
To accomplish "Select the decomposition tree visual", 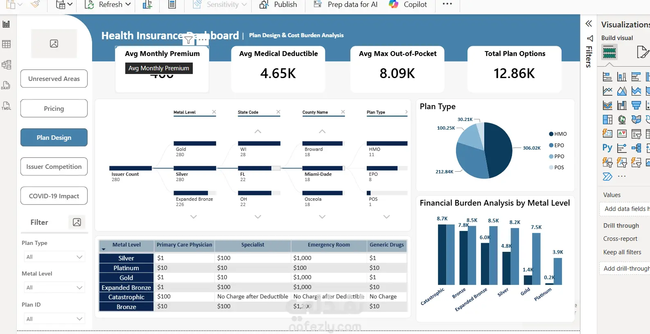I will (x=636, y=148).
